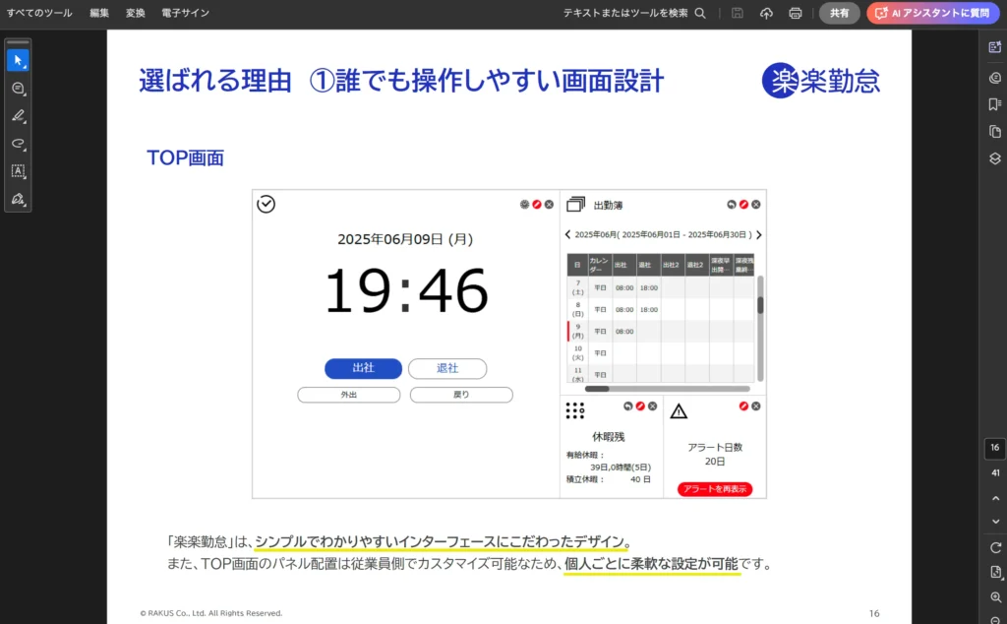Zoom in using the magnifier icon

coord(995,597)
